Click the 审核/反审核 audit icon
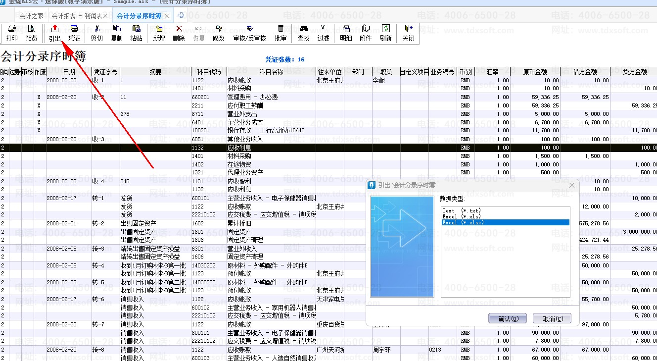The width and height of the screenshot is (657, 361). [x=249, y=33]
